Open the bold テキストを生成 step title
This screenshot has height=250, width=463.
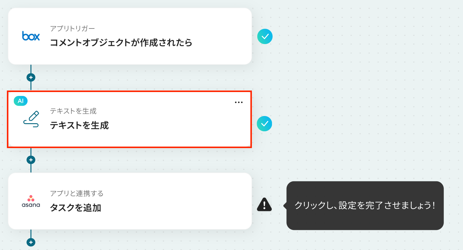[x=79, y=125]
